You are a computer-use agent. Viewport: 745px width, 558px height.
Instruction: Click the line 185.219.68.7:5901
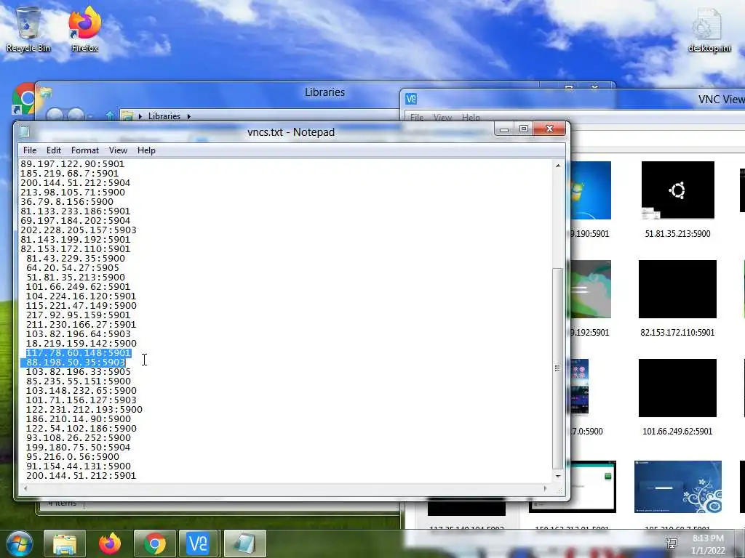click(x=69, y=173)
